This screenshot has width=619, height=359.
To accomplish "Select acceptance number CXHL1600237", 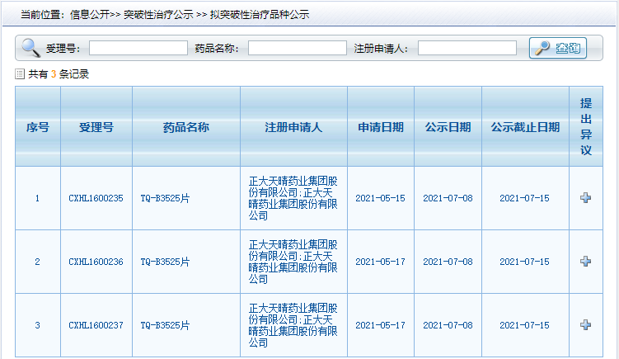I will coord(96,325).
